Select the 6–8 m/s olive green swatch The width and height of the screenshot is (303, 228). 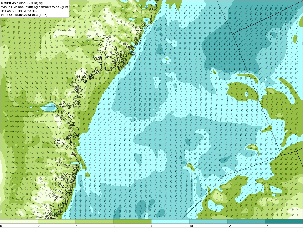tap(133, 221)
